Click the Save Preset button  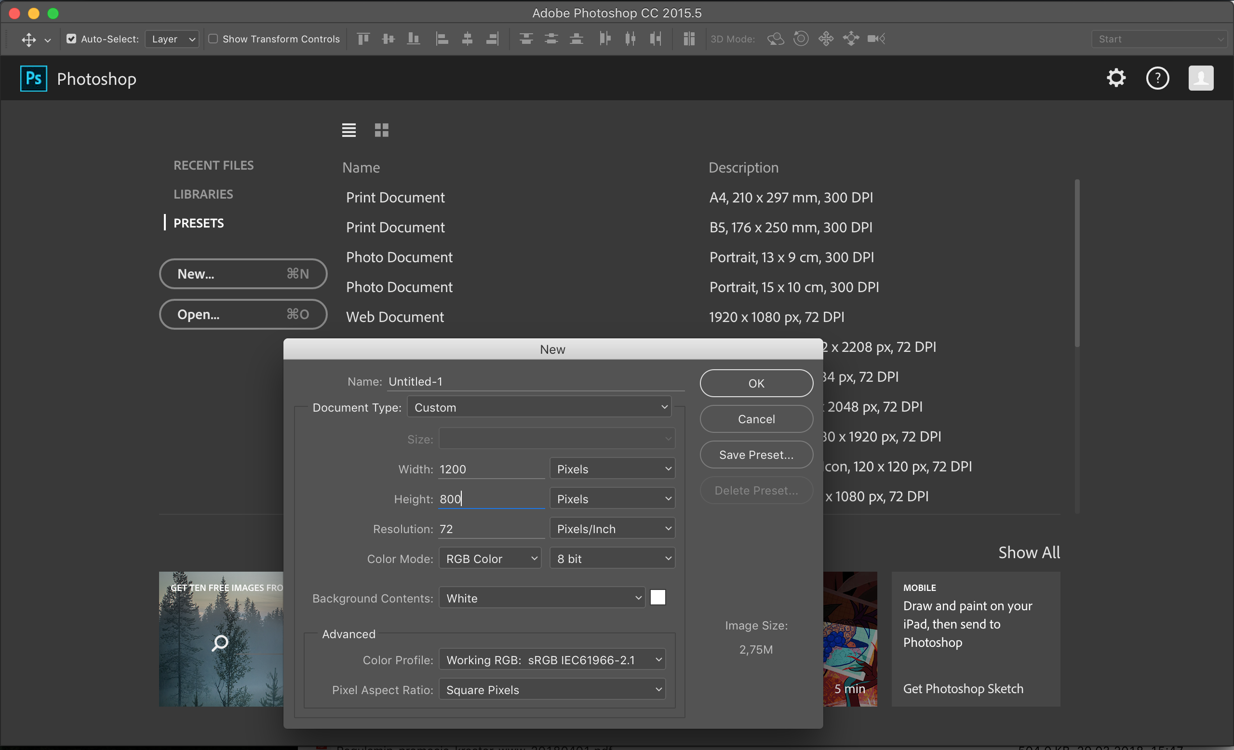coord(756,455)
